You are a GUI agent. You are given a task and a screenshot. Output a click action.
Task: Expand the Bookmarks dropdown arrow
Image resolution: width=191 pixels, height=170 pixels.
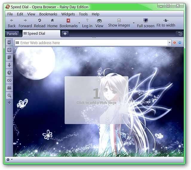(x=79, y=23)
